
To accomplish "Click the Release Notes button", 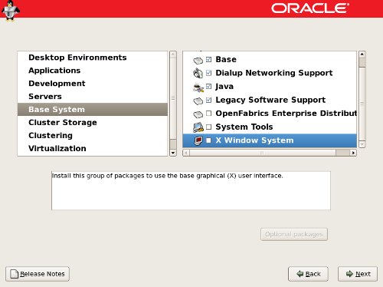I will pyautogui.click(x=38, y=274).
